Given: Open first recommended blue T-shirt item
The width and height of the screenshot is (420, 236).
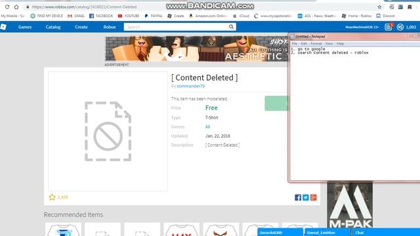Looking at the screenshot, I should point(64,229).
